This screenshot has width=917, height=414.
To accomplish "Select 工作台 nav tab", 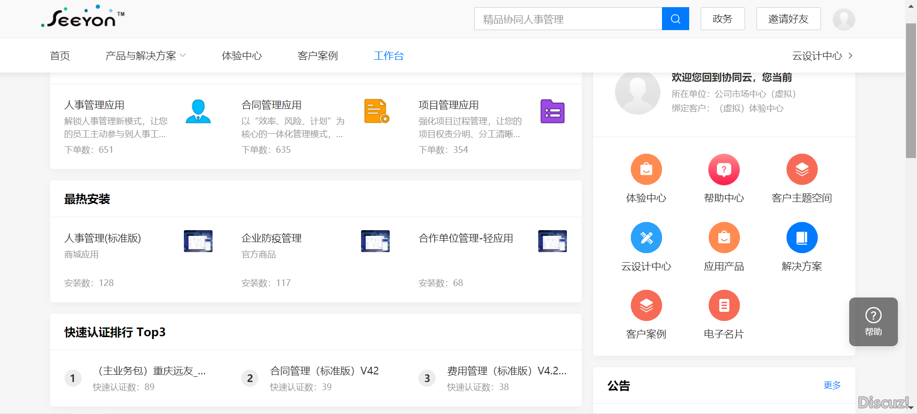I will point(389,56).
